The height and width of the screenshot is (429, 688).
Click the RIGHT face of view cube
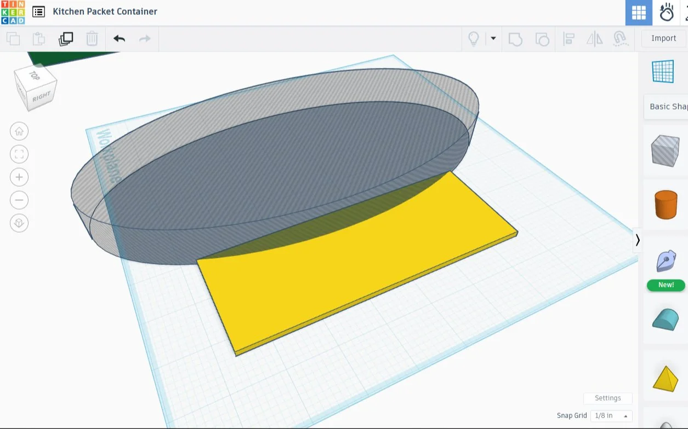(x=42, y=97)
